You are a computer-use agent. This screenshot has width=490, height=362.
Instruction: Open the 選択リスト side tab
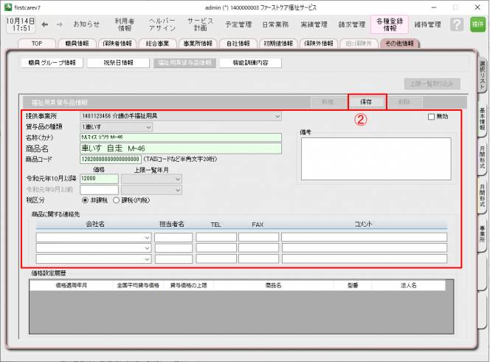481,72
